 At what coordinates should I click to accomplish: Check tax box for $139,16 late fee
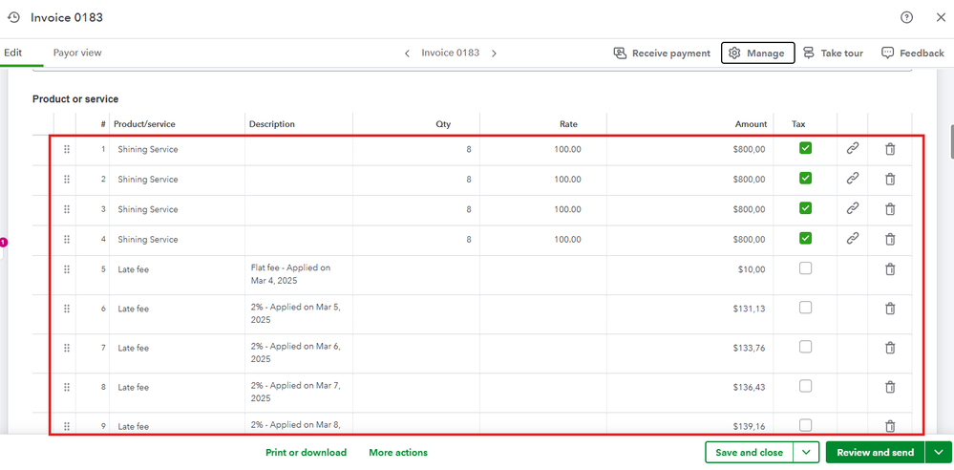click(806, 425)
